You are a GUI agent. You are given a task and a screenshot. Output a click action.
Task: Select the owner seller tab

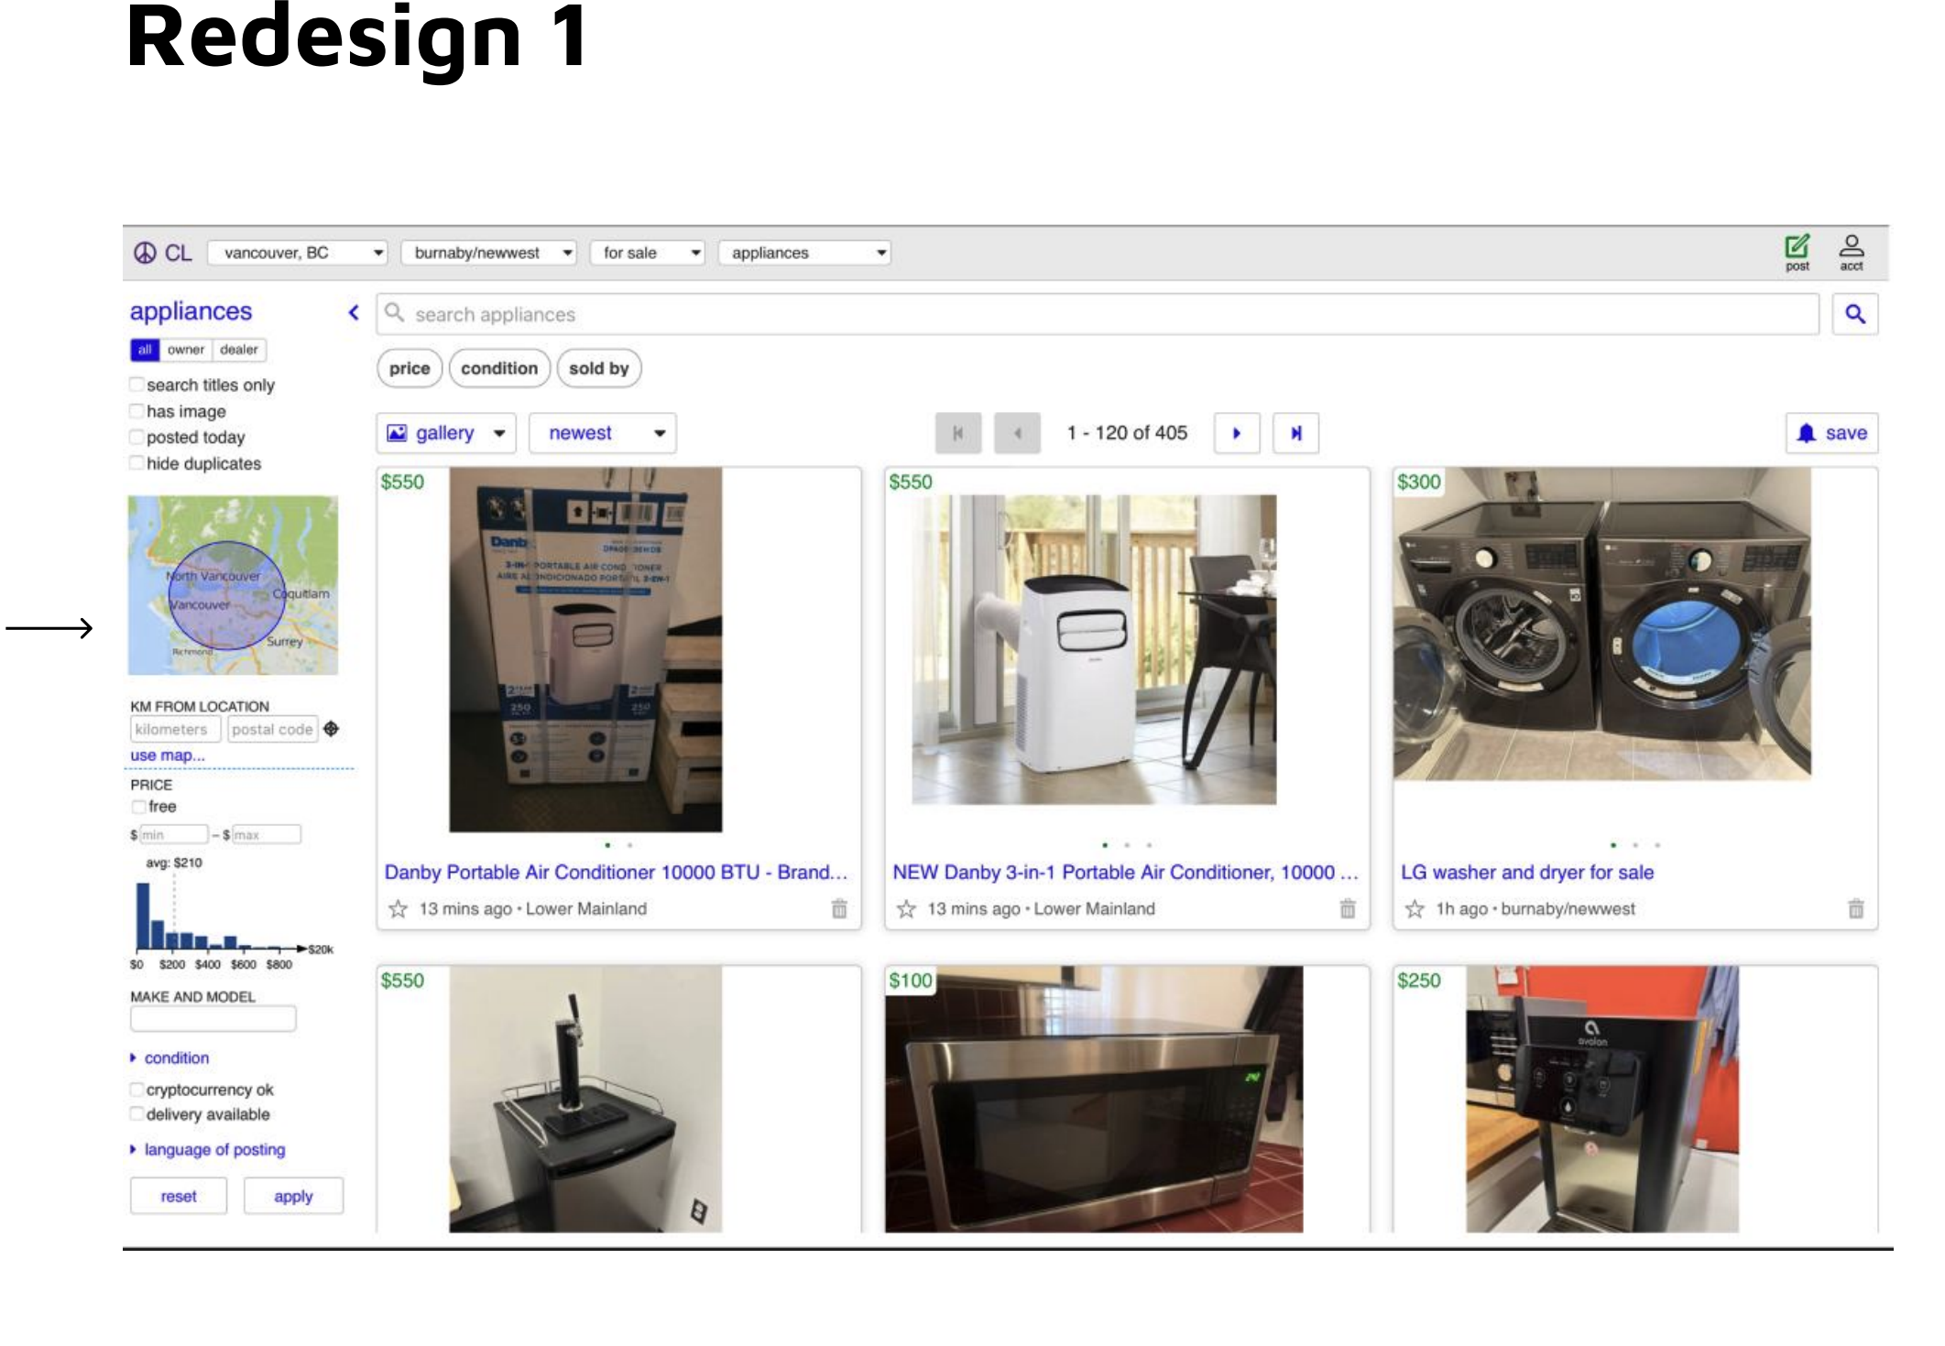pyautogui.click(x=185, y=350)
